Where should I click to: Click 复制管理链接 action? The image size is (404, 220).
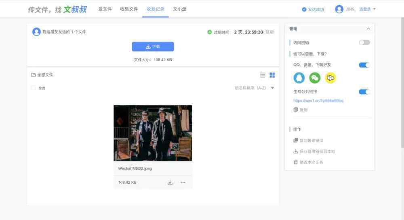pos(308,140)
